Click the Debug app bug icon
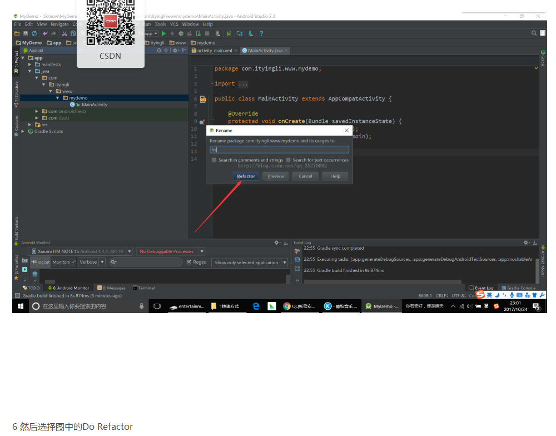 pyautogui.click(x=181, y=33)
